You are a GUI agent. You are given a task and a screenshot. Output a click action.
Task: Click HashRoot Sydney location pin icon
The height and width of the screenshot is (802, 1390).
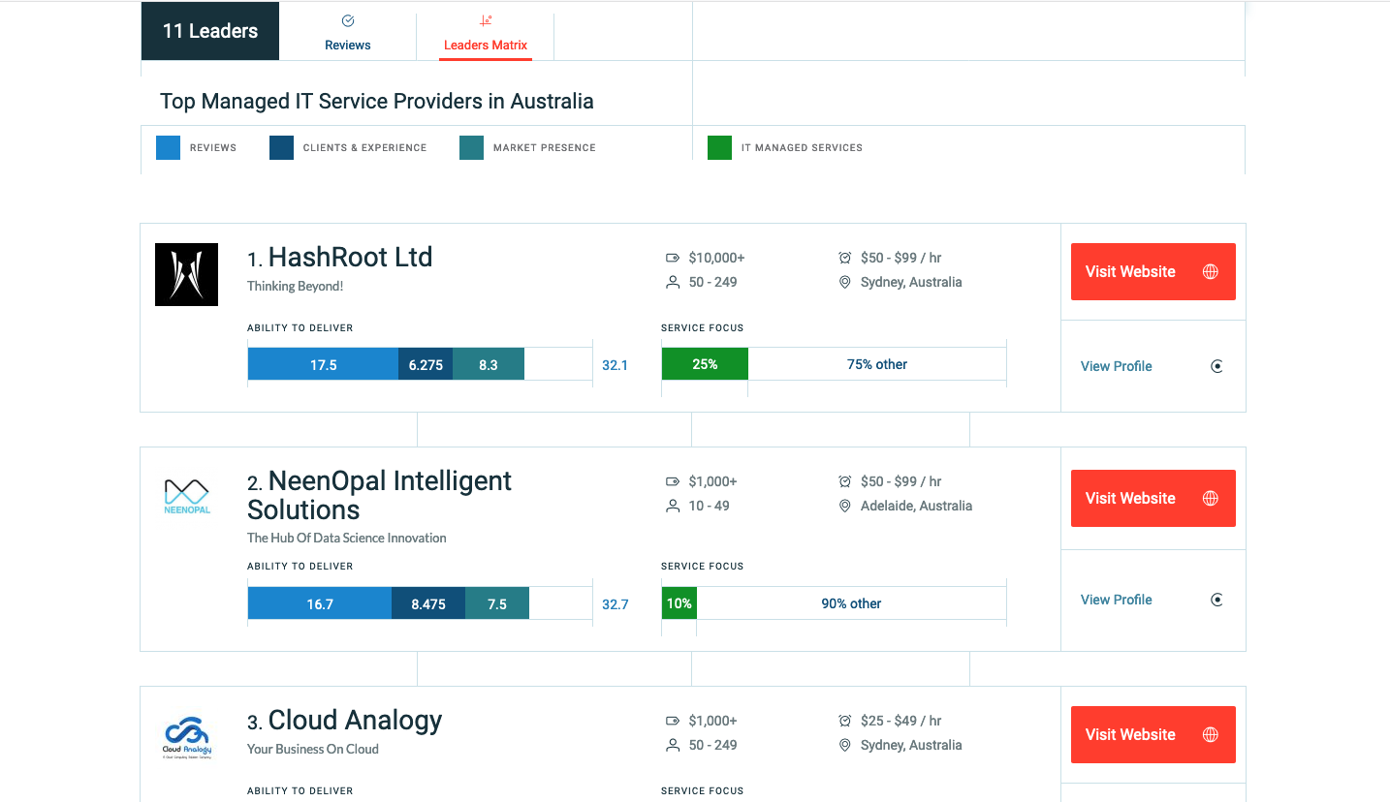coord(844,282)
